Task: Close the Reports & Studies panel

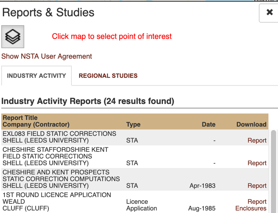Action: click(269, 13)
